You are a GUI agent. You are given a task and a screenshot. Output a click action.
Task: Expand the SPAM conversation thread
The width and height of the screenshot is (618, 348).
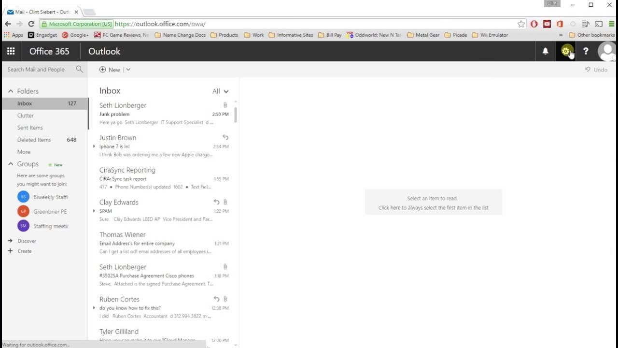pyautogui.click(x=94, y=211)
